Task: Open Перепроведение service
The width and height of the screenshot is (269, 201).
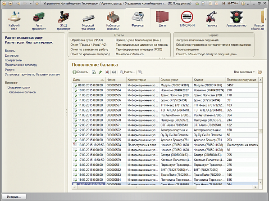Action: point(187,49)
